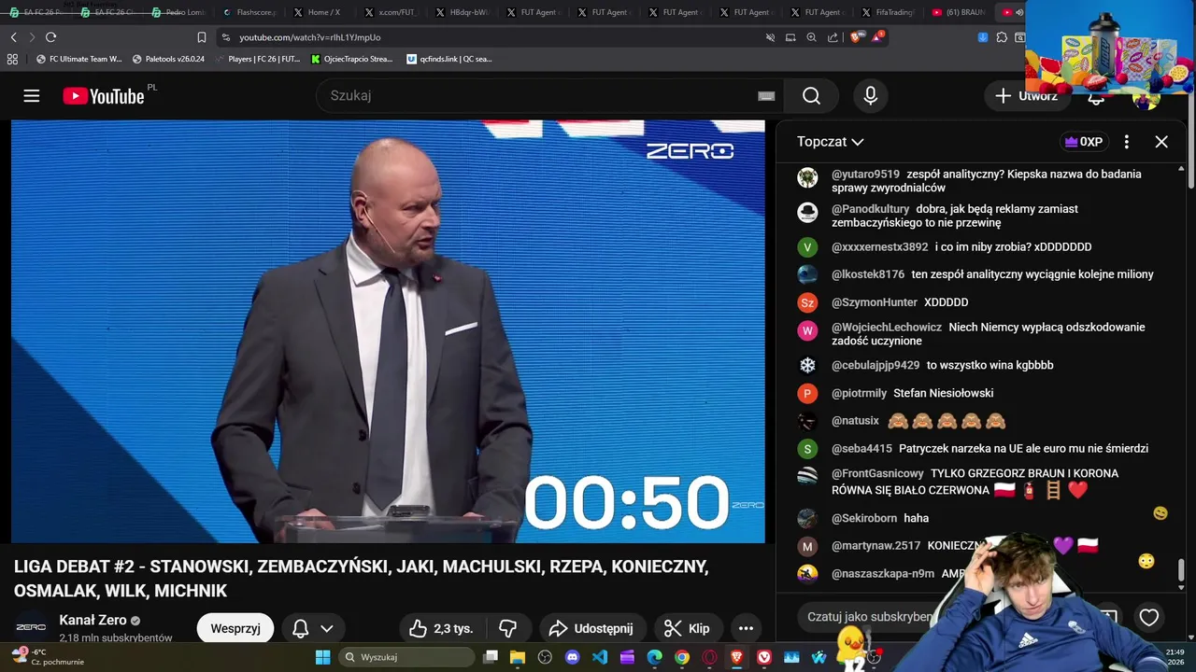The height and width of the screenshot is (672, 1196).
Task: Open the 0XP channel points badge
Action: 1084,142
